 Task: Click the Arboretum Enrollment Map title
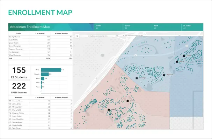[x=30, y=27]
